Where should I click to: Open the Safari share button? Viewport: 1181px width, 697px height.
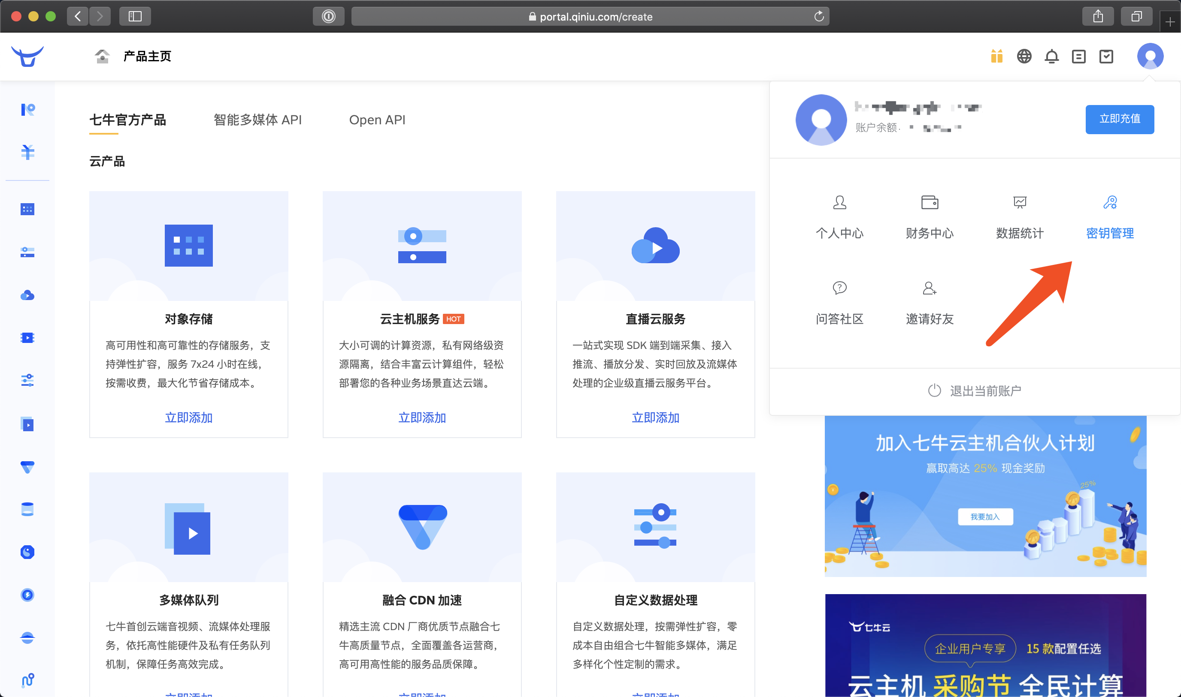tap(1098, 16)
